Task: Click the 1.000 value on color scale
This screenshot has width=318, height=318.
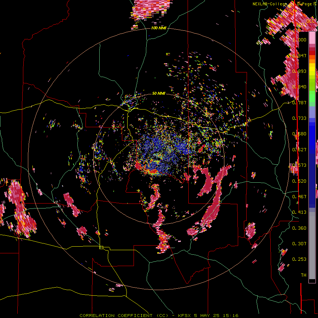Action: [x=299, y=40]
